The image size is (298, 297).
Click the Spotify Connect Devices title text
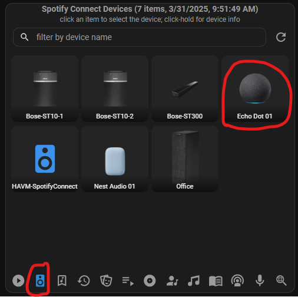click(x=150, y=9)
